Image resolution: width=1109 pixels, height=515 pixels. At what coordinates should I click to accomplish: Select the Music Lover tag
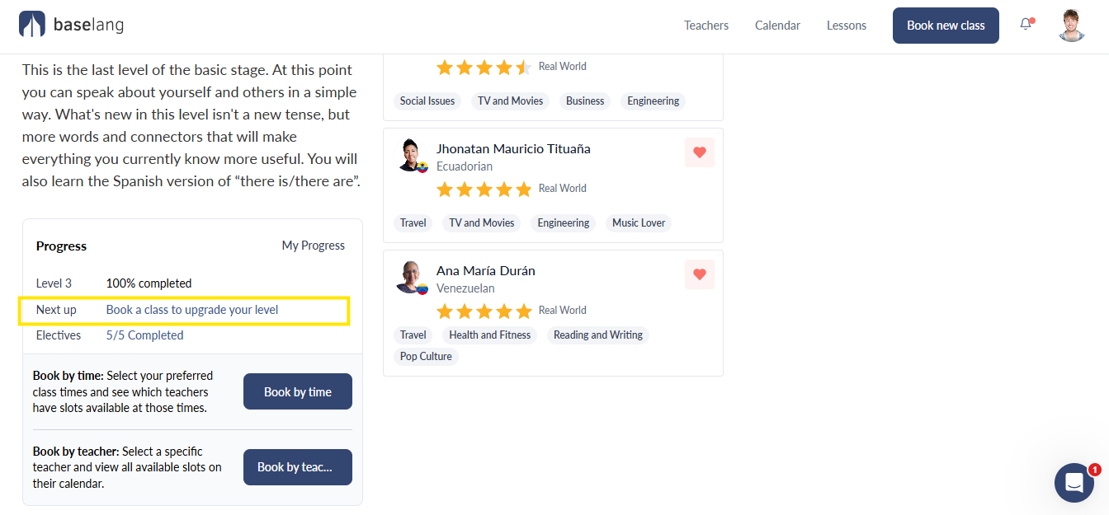pyautogui.click(x=639, y=222)
